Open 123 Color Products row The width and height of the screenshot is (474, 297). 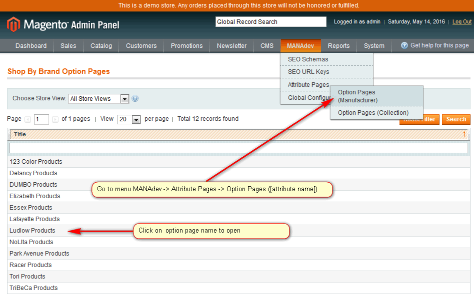click(x=238, y=162)
